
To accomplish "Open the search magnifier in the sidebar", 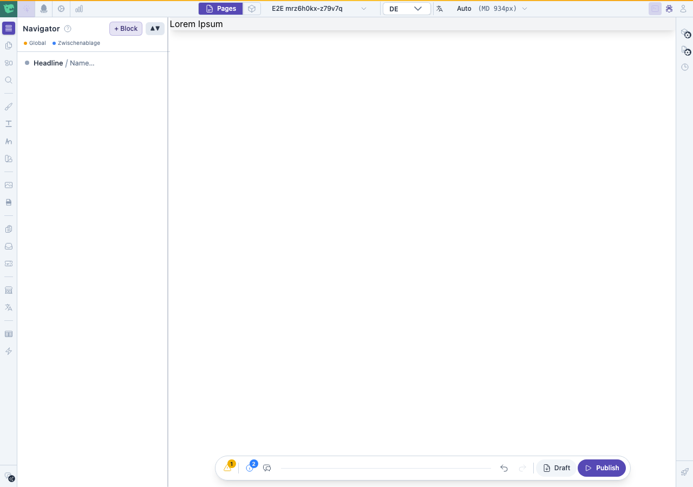I will tap(9, 80).
